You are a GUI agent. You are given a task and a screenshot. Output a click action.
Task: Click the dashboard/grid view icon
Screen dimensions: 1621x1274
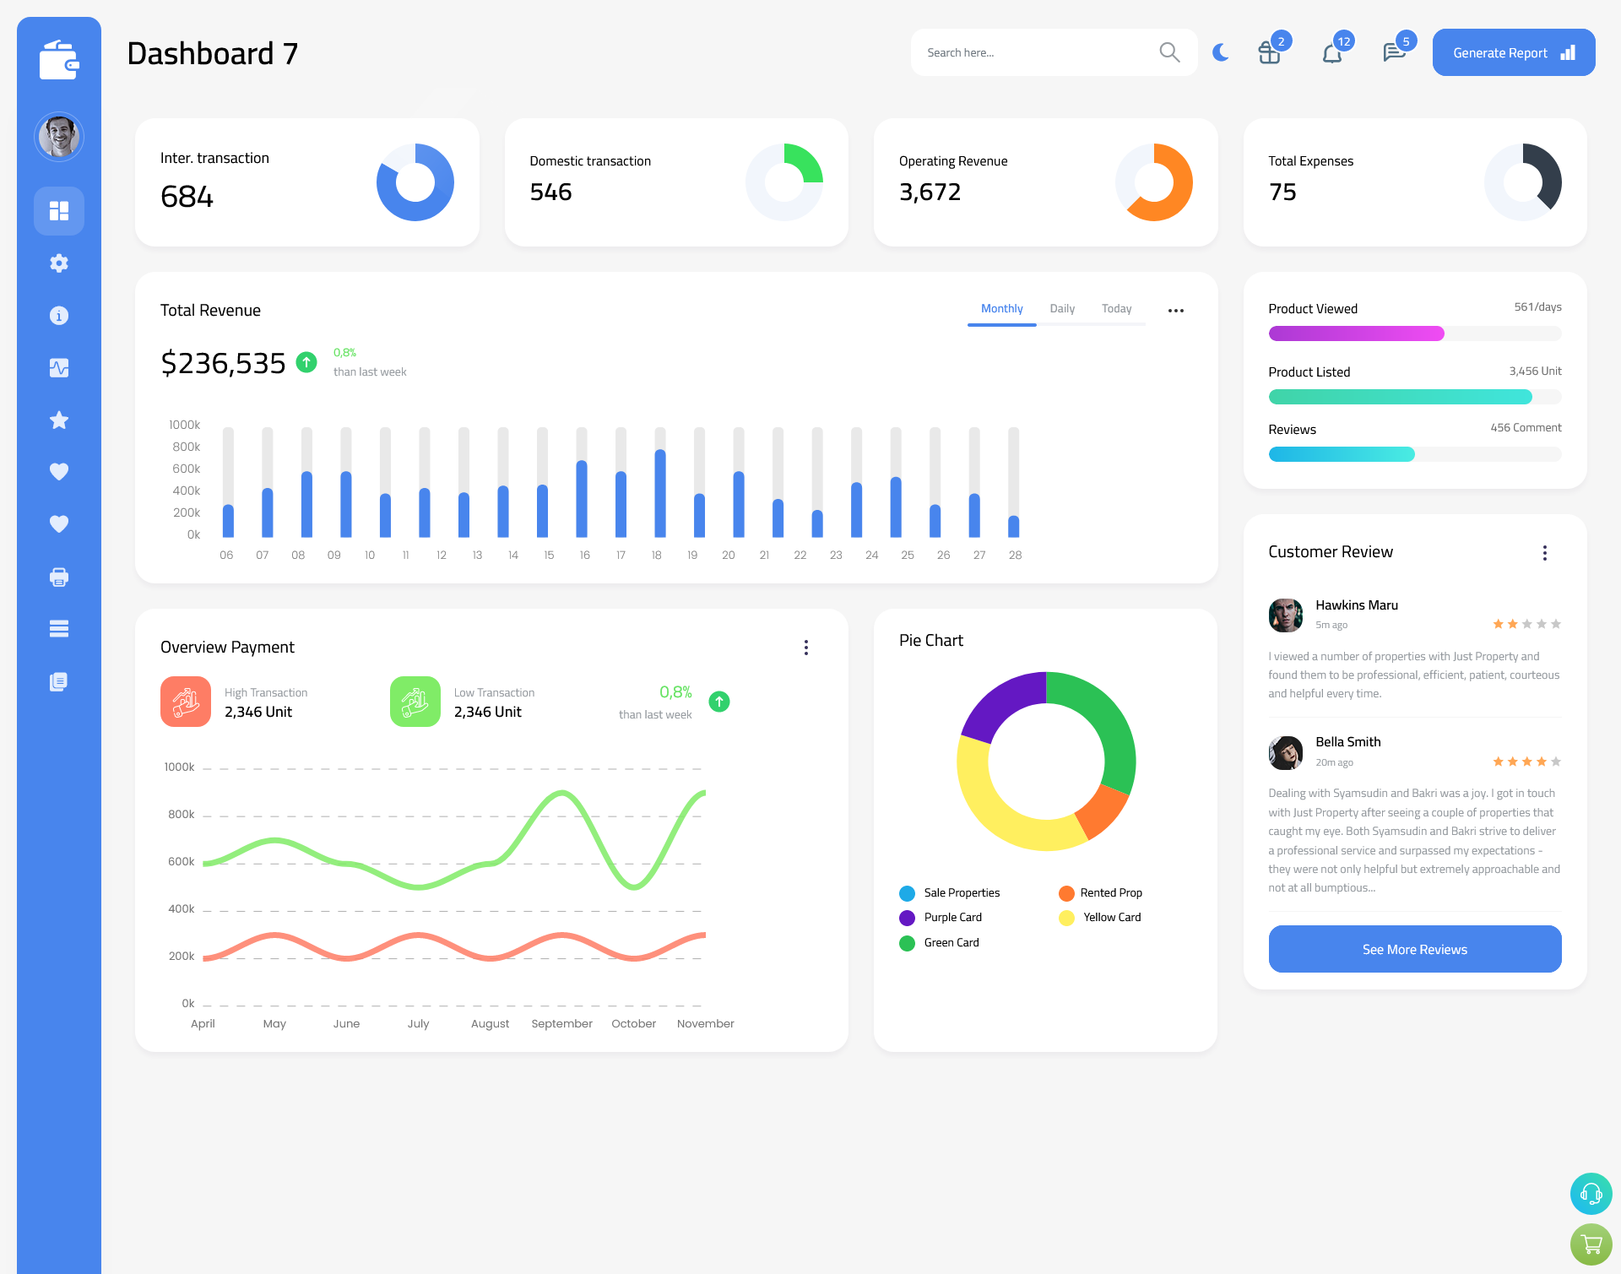coord(59,210)
